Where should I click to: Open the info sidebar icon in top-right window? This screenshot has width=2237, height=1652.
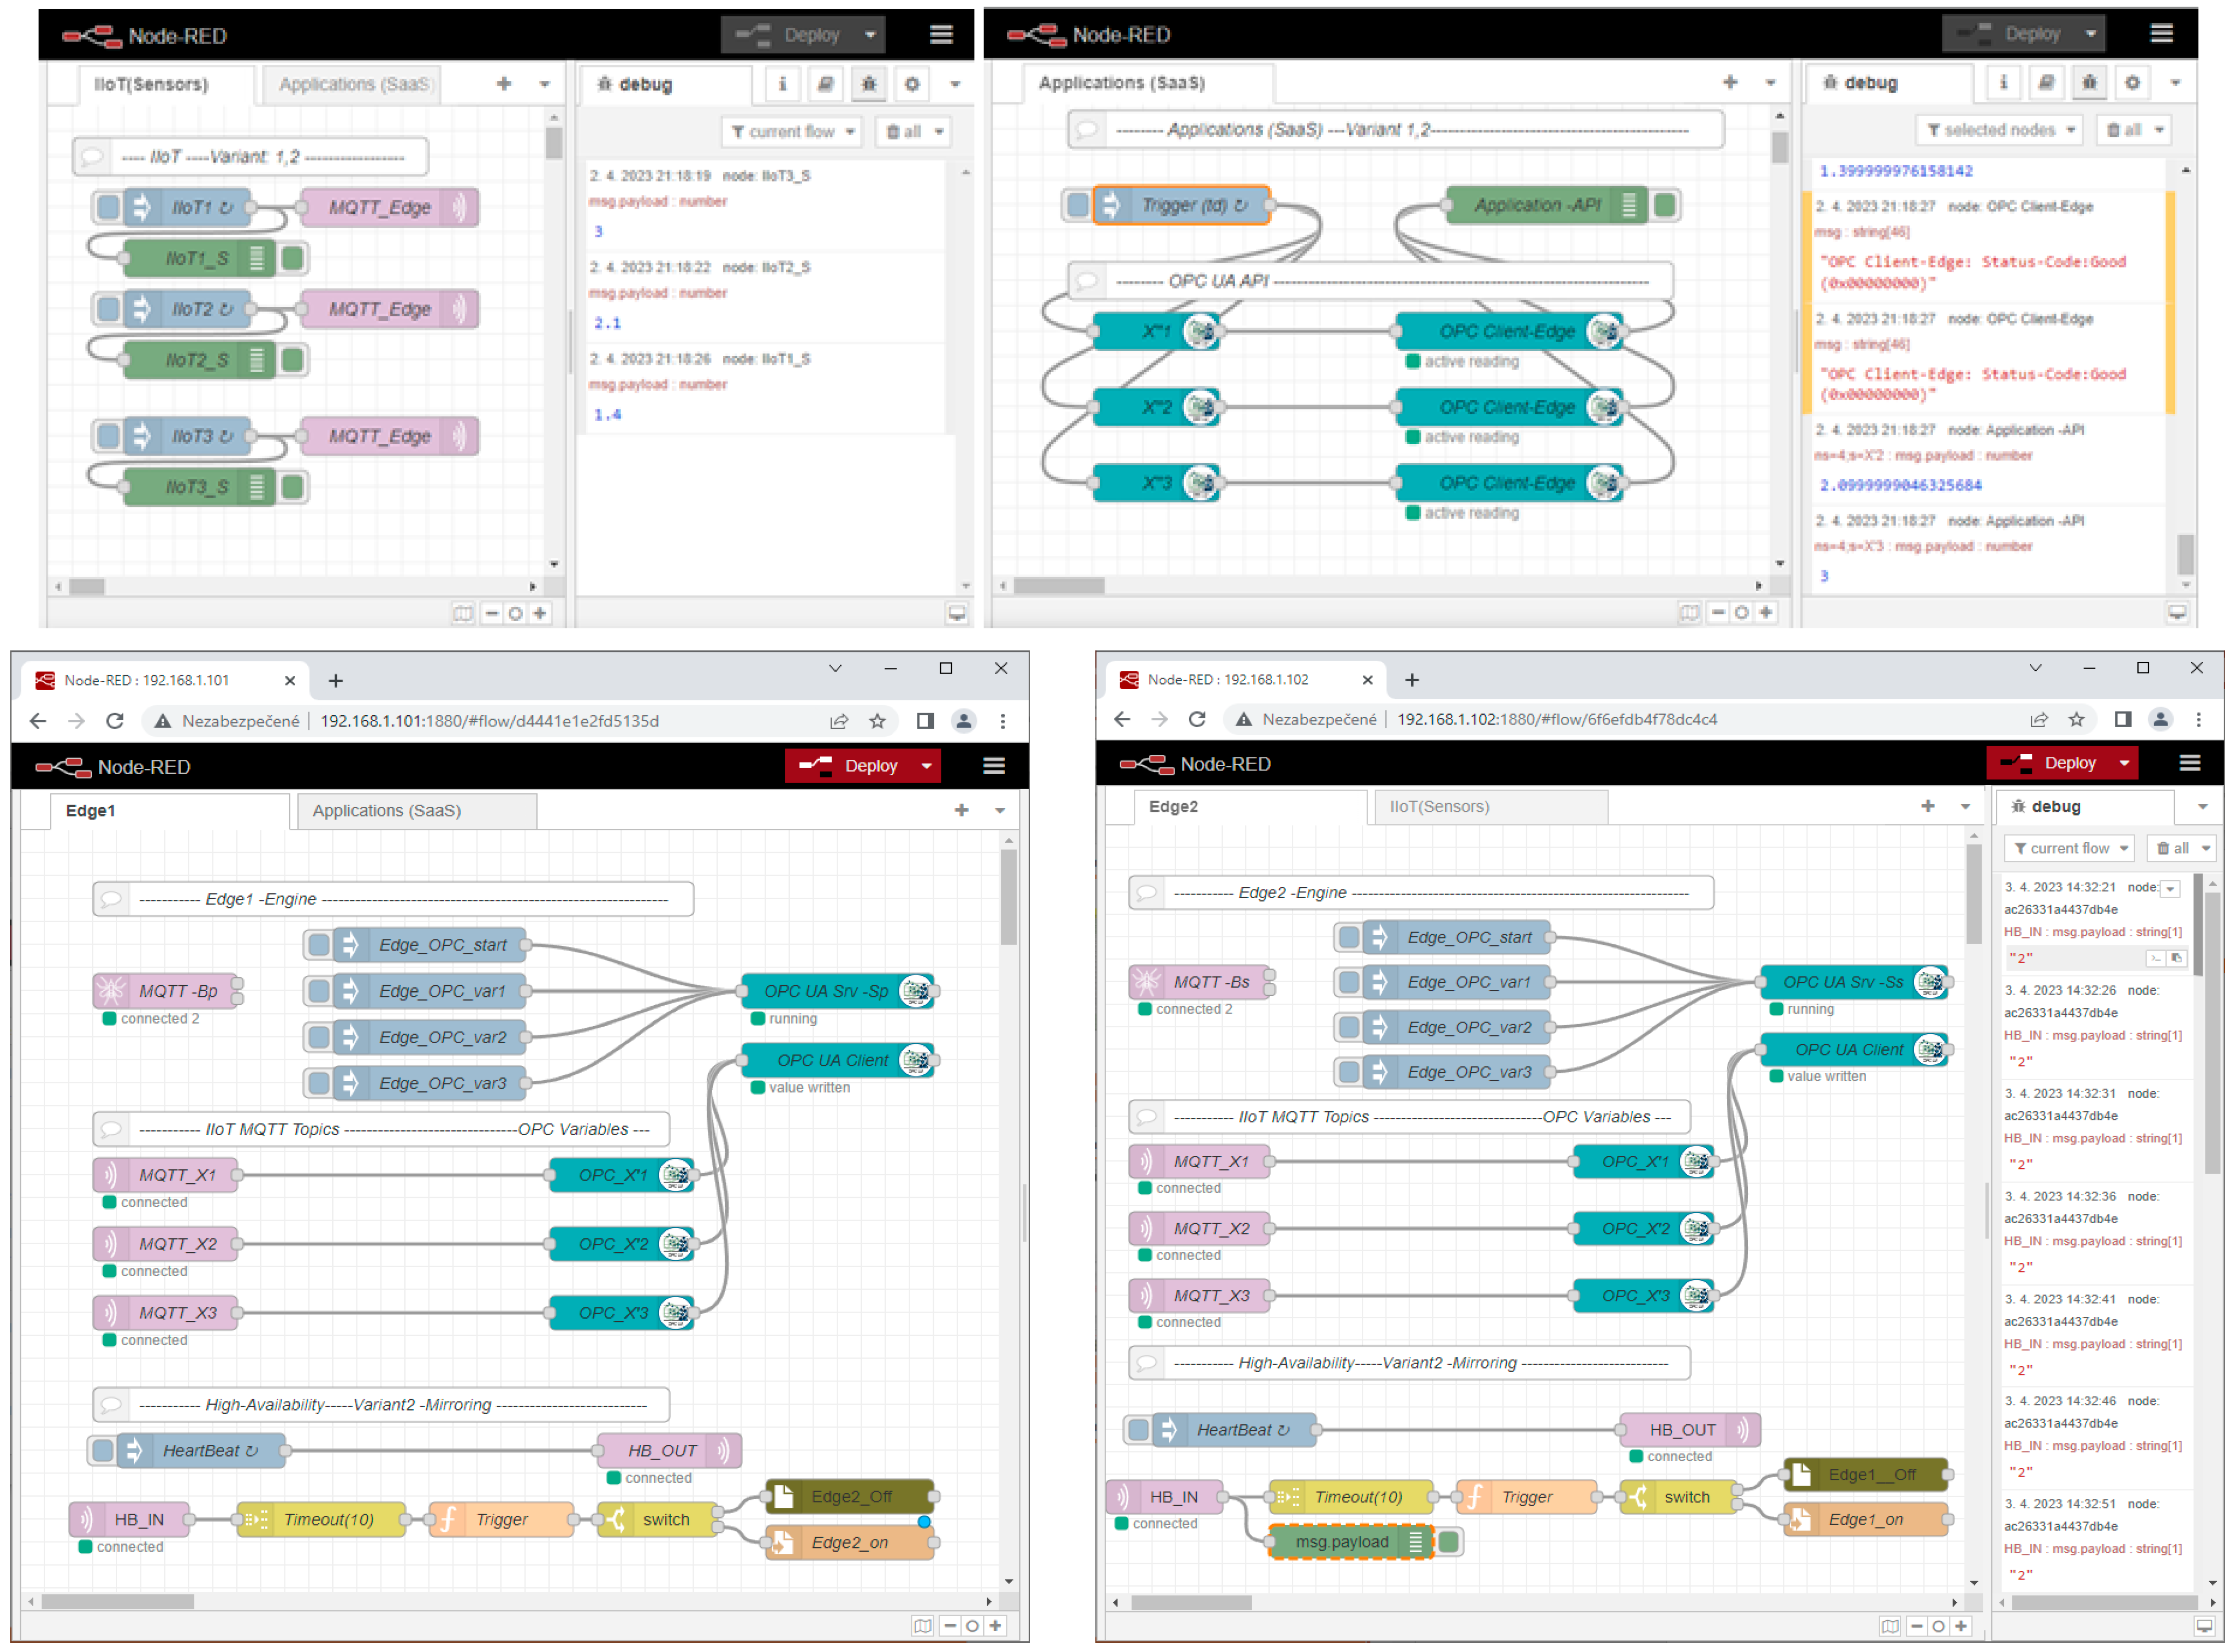tap(2003, 83)
